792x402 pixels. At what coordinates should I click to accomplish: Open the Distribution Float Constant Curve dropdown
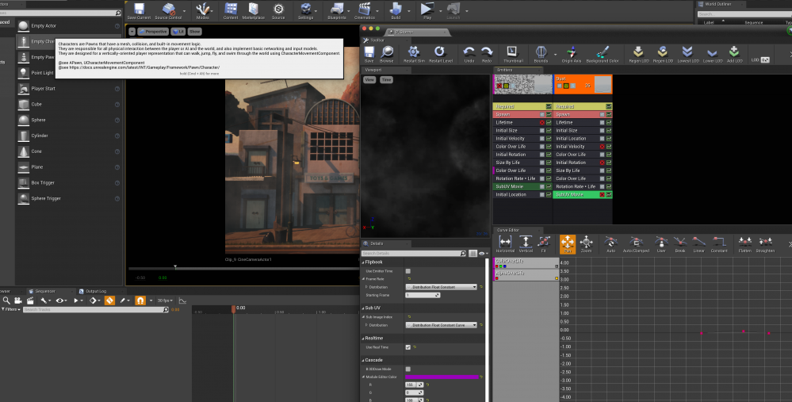pyautogui.click(x=442, y=325)
